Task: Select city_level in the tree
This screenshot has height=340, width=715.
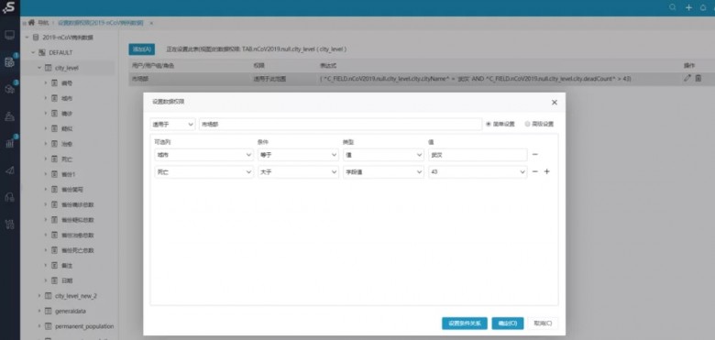Action: 67,68
